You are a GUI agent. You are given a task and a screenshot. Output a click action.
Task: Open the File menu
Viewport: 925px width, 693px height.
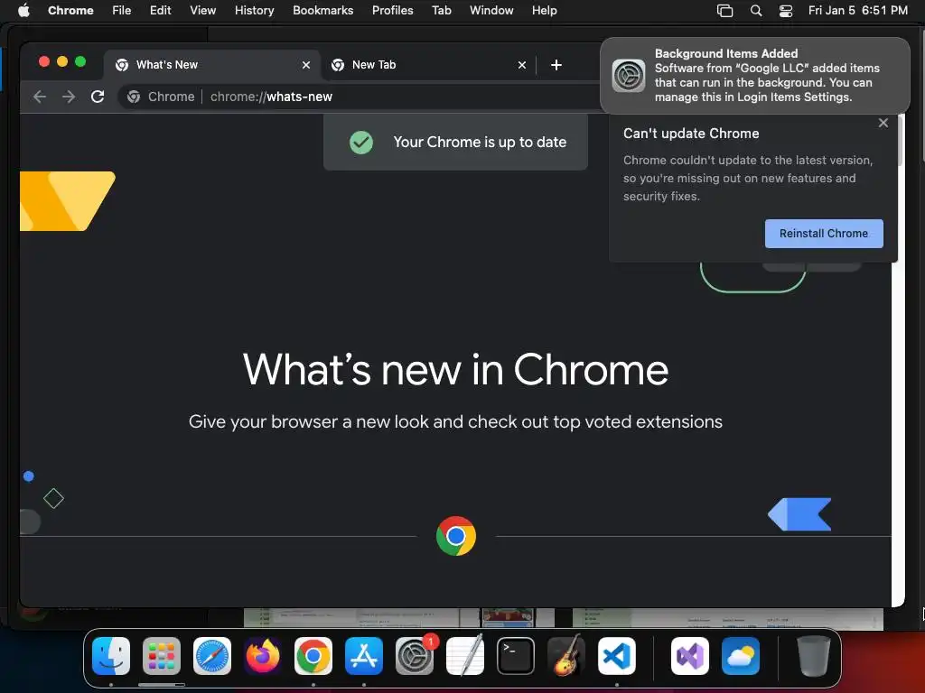(x=122, y=11)
